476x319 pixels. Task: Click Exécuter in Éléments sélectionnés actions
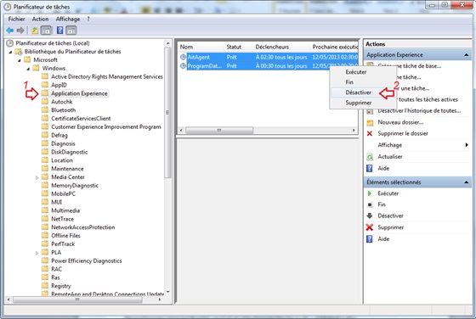(388, 193)
